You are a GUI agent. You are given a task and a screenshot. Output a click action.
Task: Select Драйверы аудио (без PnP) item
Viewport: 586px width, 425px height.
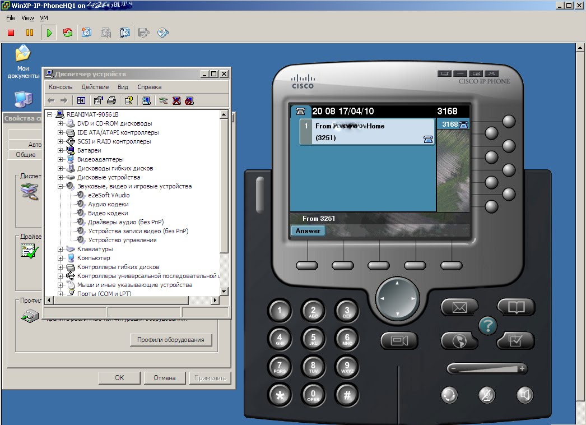tap(125, 222)
